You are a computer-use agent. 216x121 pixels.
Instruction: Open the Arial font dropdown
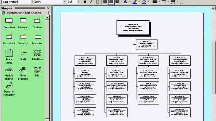[x=65, y=2]
